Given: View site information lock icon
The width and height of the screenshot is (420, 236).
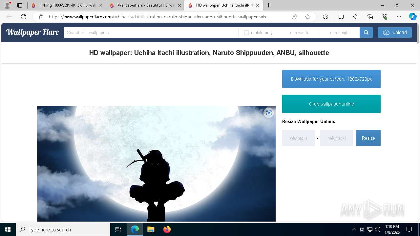Looking at the screenshot, I should pyautogui.click(x=41, y=17).
